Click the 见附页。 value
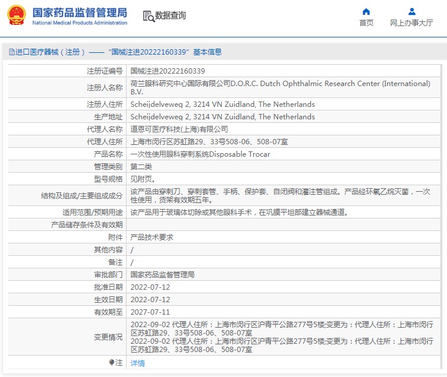The height and width of the screenshot is (377, 447). 143,179
